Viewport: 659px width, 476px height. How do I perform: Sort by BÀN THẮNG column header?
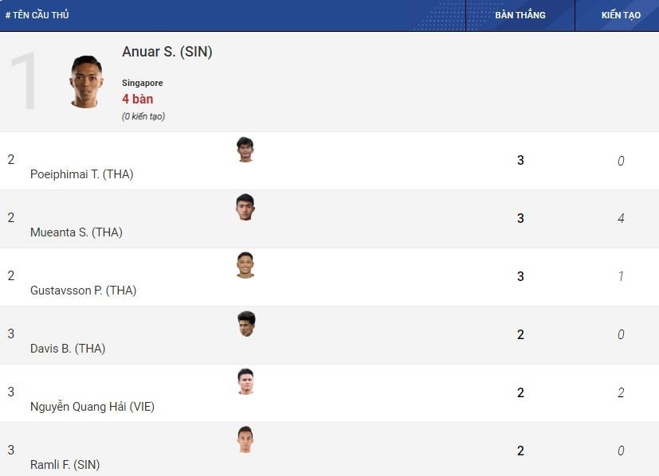click(520, 15)
